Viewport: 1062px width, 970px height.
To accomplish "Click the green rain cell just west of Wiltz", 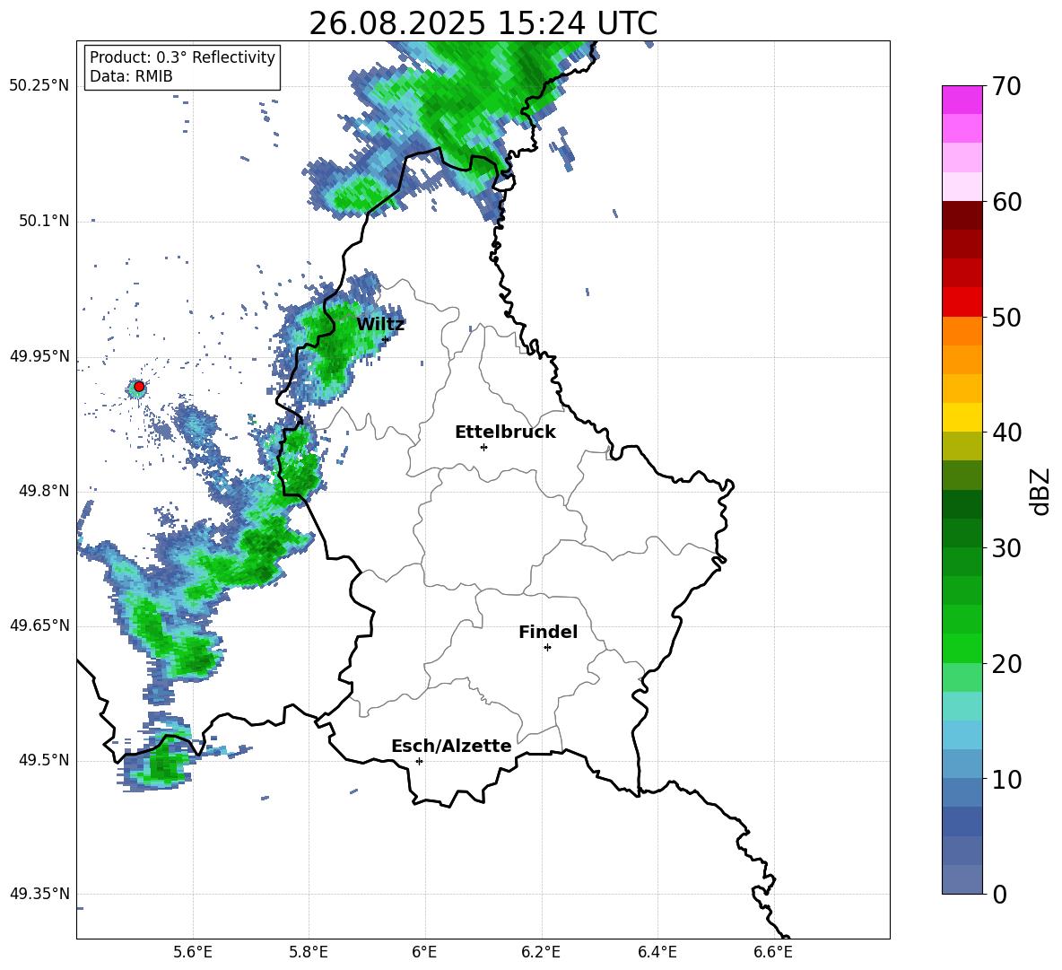I will pos(332,342).
